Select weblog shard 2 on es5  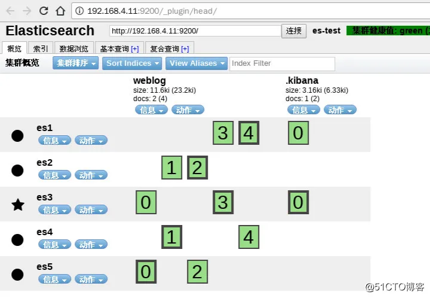(198, 272)
